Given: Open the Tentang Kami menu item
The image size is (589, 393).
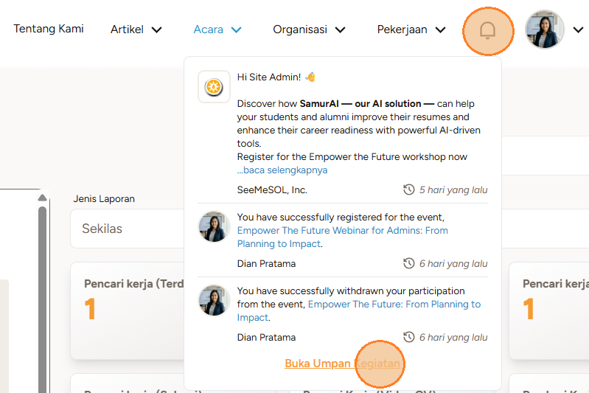Looking at the screenshot, I should [x=49, y=29].
